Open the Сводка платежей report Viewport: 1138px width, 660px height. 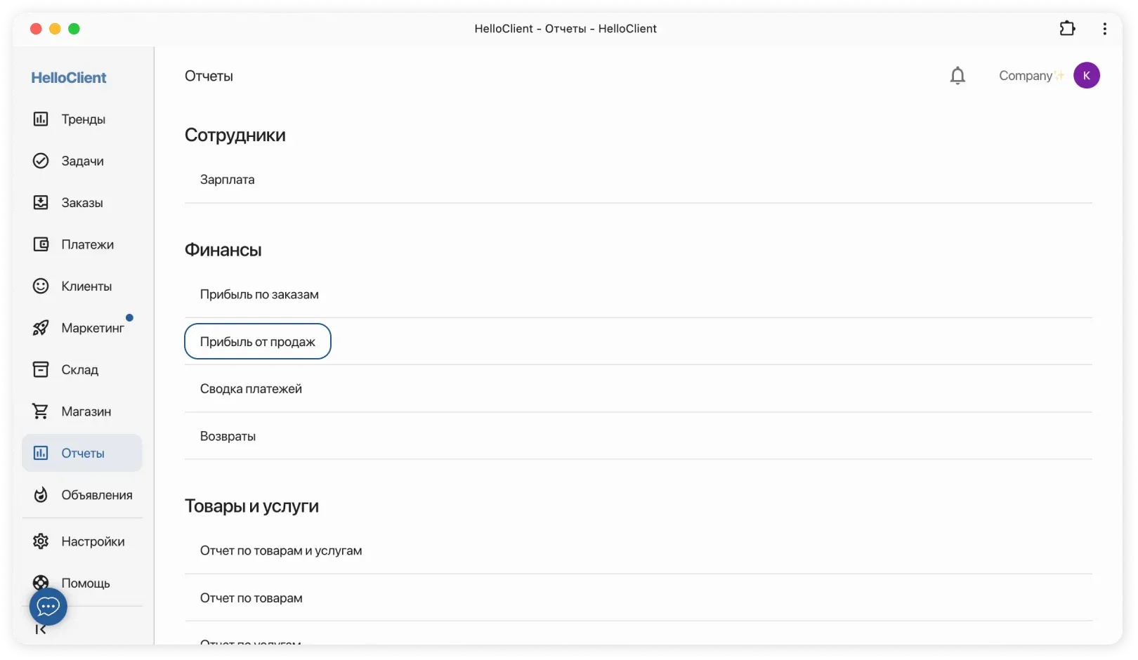pyautogui.click(x=251, y=389)
